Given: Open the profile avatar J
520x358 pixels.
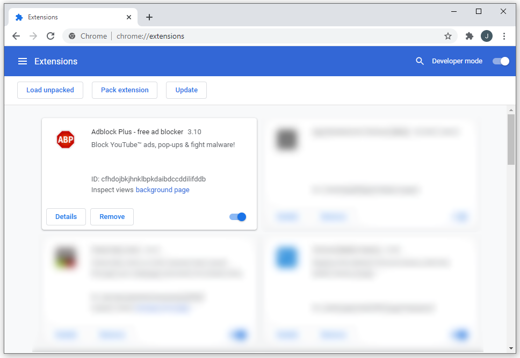Looking at the screenshot, I should [487, 36].
